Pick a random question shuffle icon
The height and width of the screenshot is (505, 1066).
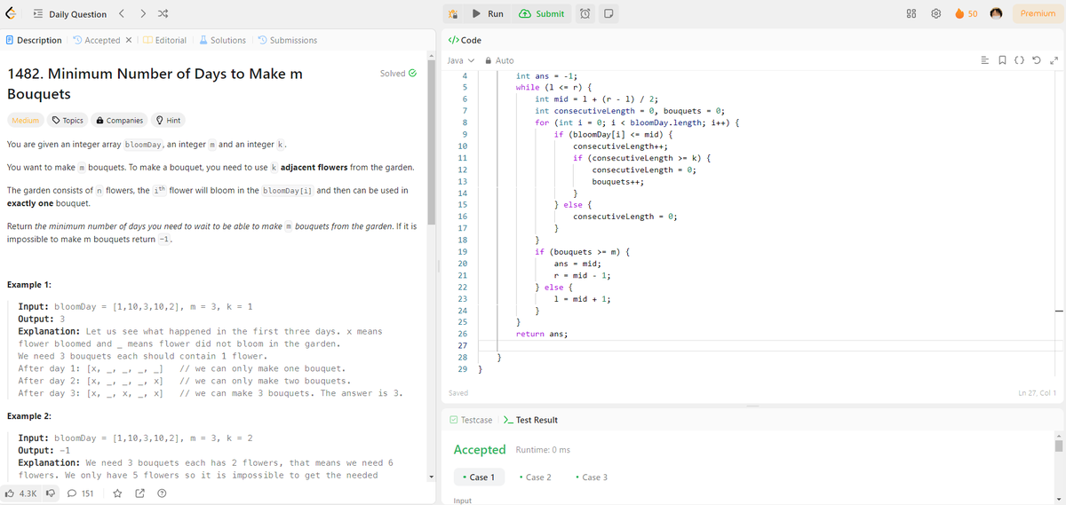163,14
